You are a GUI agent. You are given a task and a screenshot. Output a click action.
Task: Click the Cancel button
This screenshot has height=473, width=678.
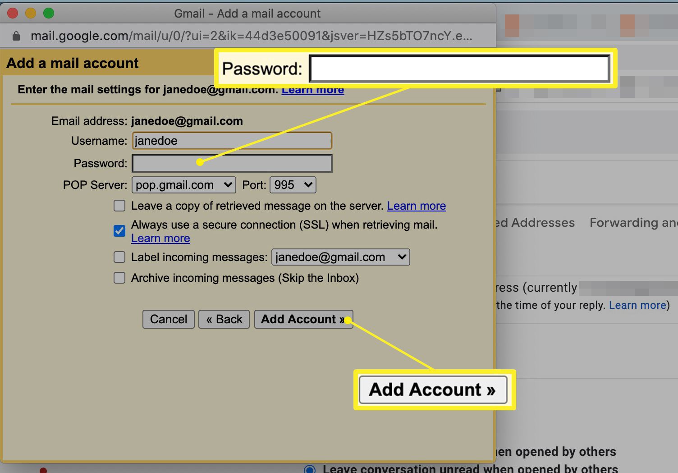[x=169, y=319]
